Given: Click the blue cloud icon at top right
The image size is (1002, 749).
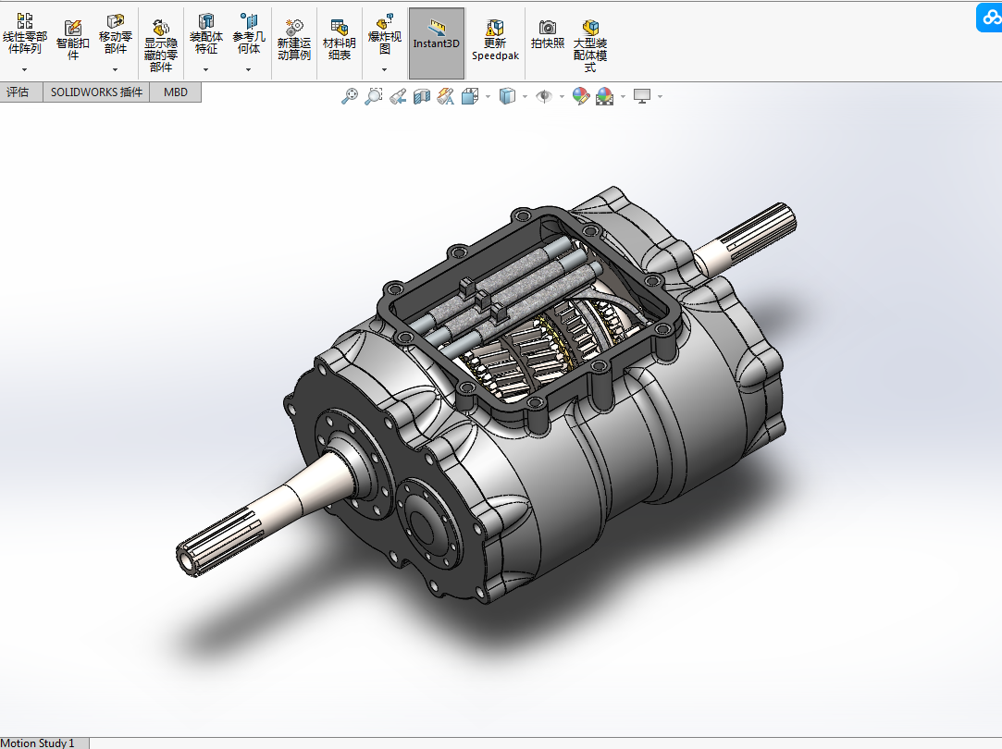Looking at the screenshot, I should tap(989, 18).
